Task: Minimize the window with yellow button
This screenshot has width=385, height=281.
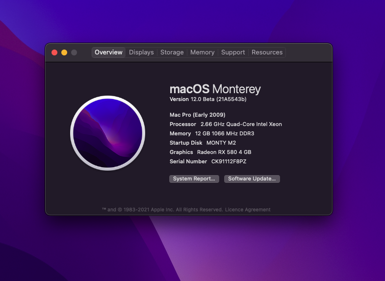Action: (64, 52)
